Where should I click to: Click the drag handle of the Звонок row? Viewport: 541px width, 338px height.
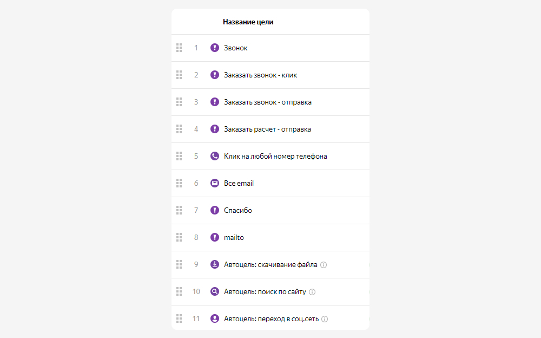pos(179,48)
